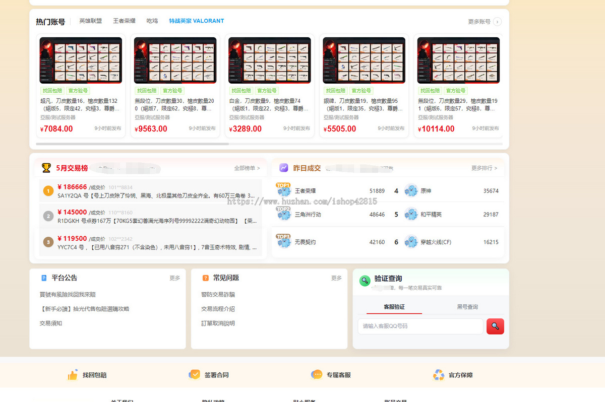The height and width of the screenshot is (402, 605).
Task: Click the circular arrow next to 更多账号
Action: pyautogui.click(x=498, y=22)
